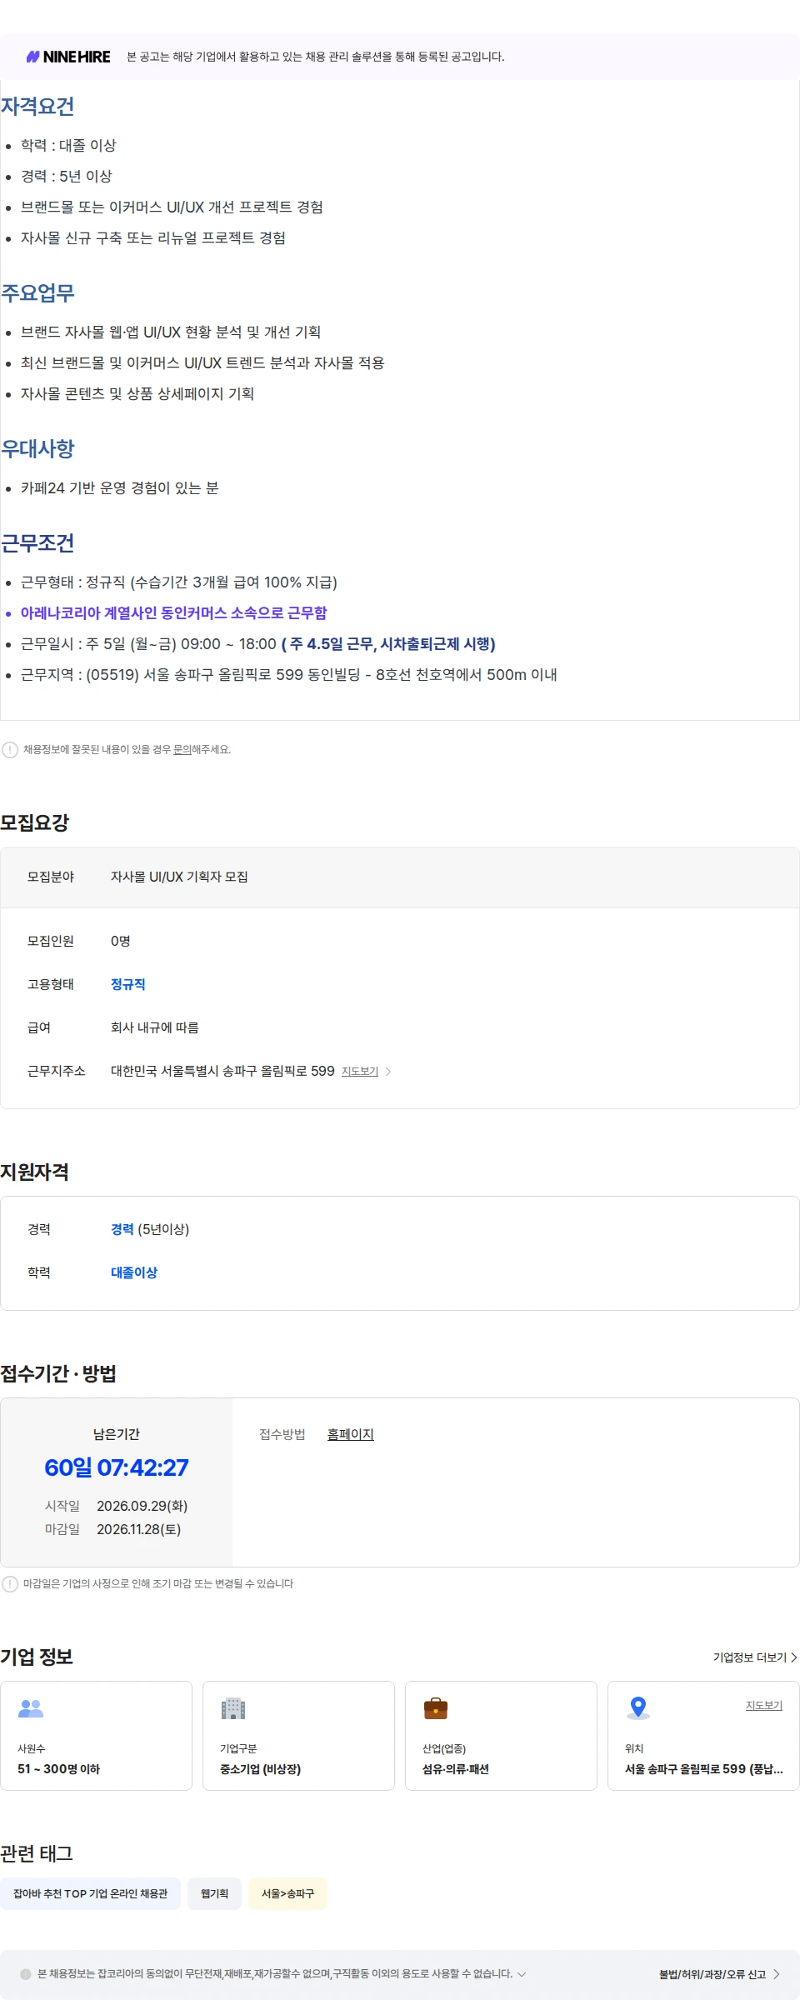Open 기업정보 더보기 link
The image size is (800, 2000).
pyautogui.click(x=755, y=1657)
